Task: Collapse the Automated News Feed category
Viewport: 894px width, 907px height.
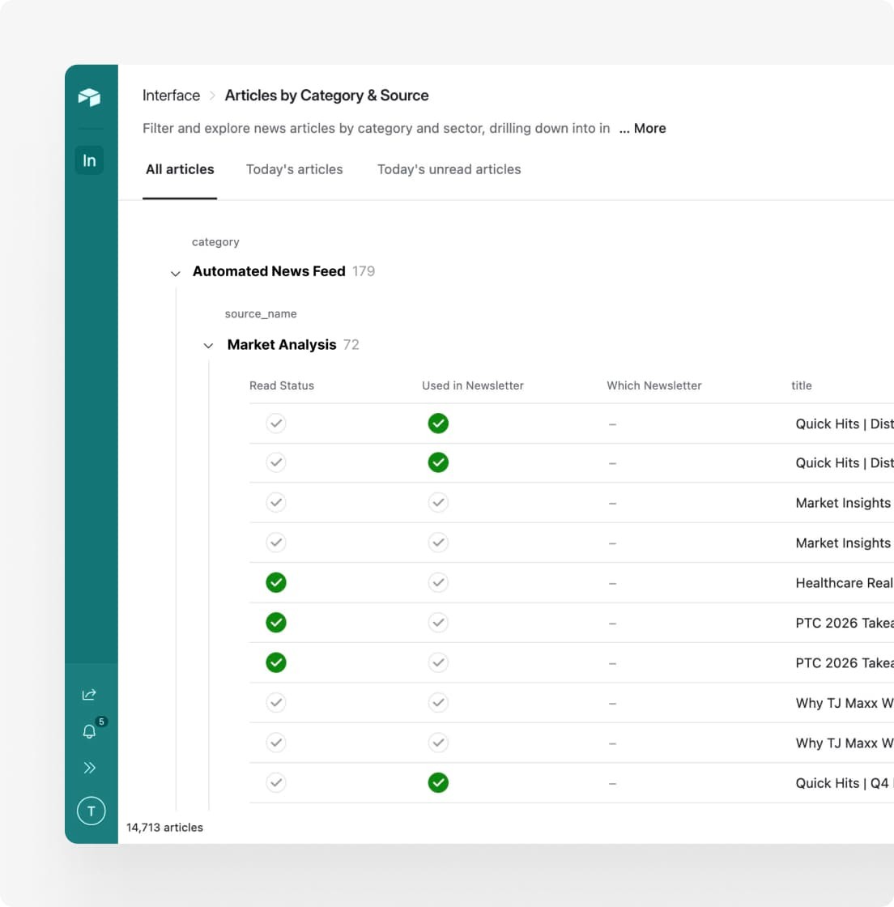Action: click(x=176, y=273)
